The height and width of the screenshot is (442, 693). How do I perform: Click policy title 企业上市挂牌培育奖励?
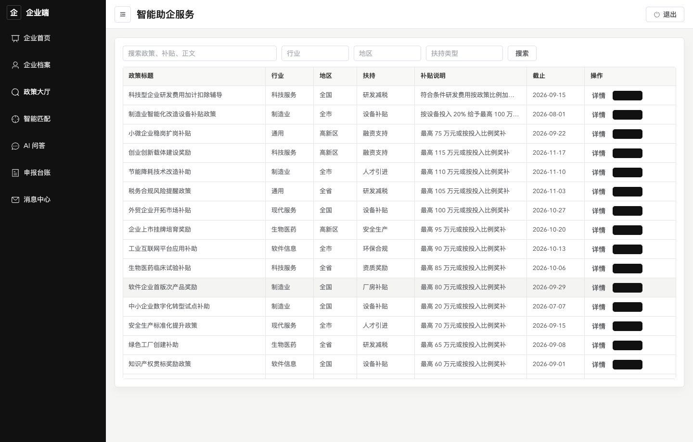tap(160, 230)
